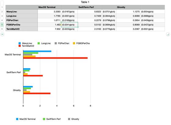Select blue ManyLine bar in SwiftTerm Perf group

[27, 69]
